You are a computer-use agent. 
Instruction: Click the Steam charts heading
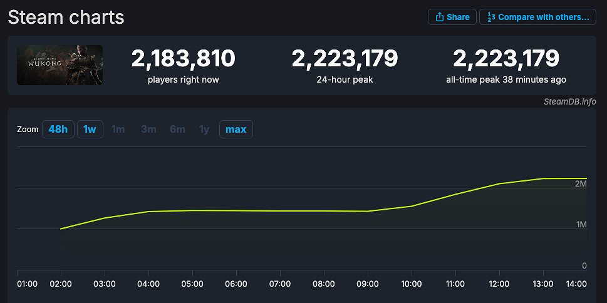(x=66, y=18)
